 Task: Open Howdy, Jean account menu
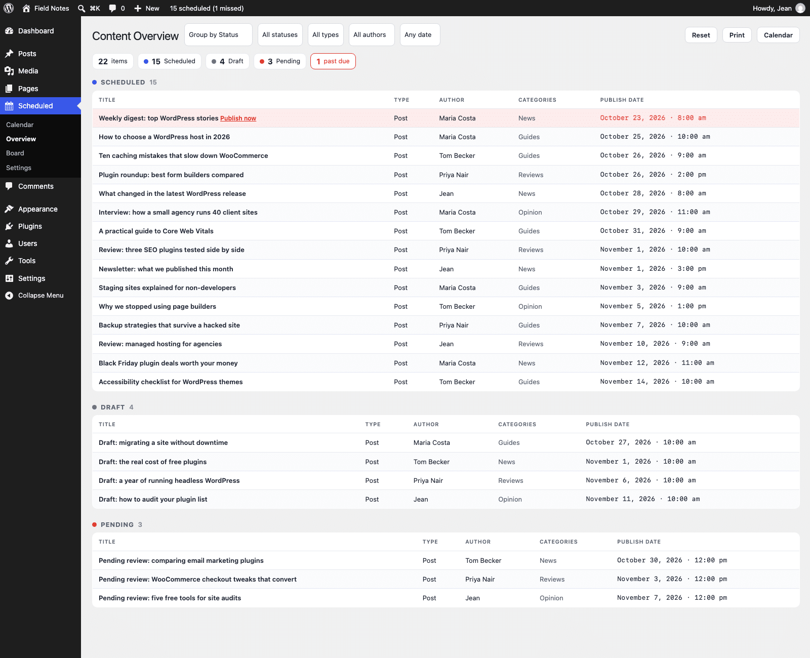[779, 8]
